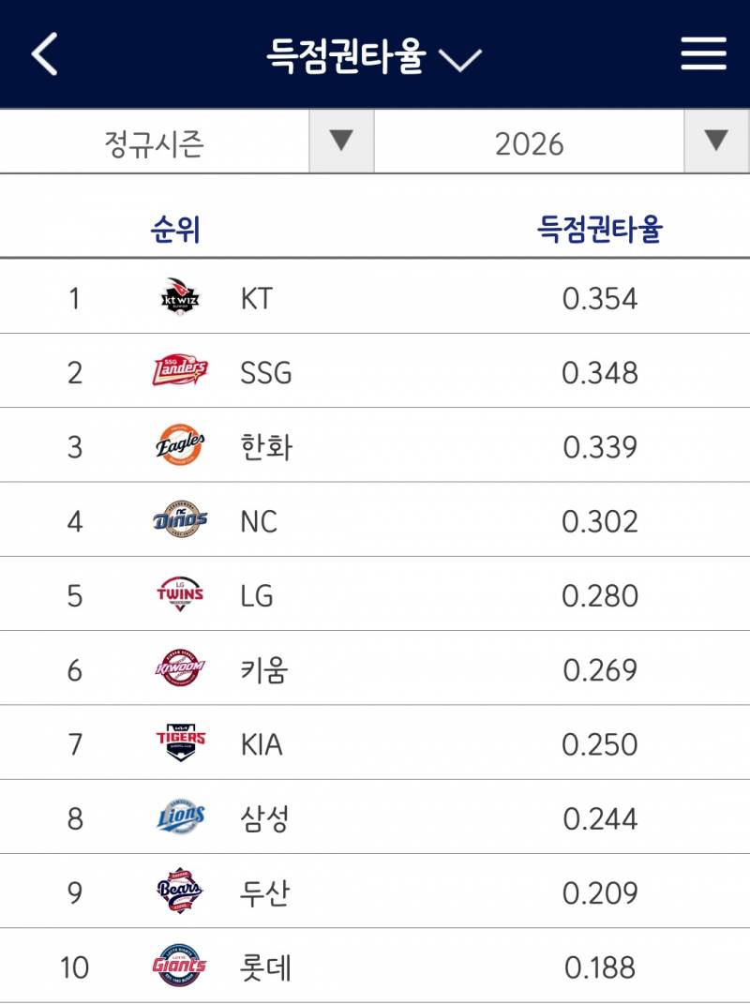This screenshot has height=1004, width=750.
Task: Select the Kiwoom Heroes logo
Action: [x=178, y=669]
